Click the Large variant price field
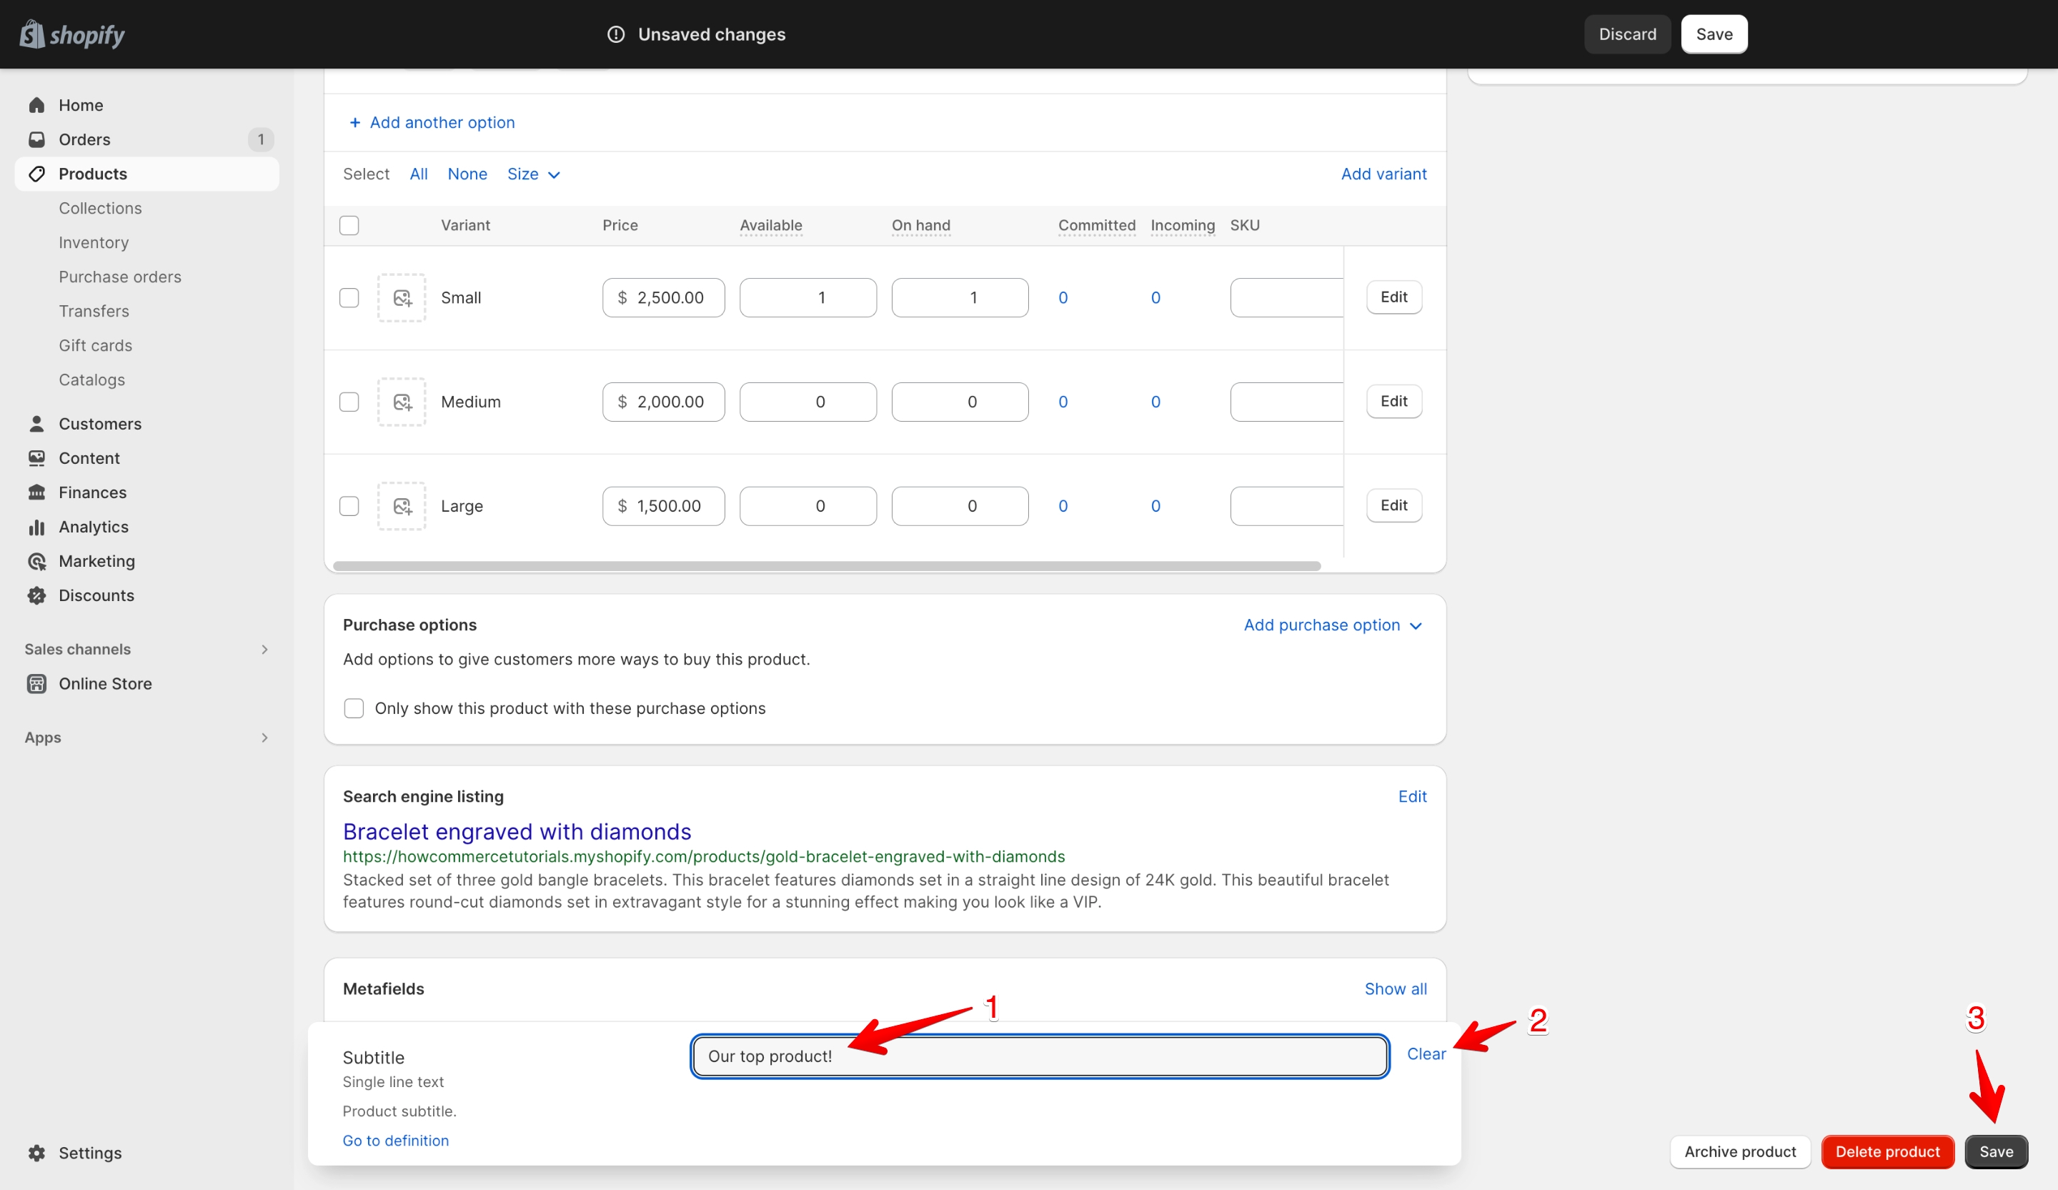Image resolution: width=2058 pixels, height=1190 pixels. click(663, 507)
